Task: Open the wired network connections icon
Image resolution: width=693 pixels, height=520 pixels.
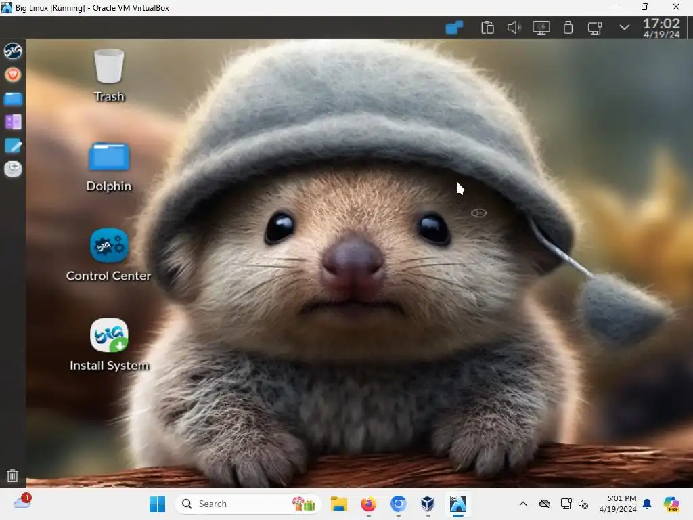Action: tap(595, 28)
